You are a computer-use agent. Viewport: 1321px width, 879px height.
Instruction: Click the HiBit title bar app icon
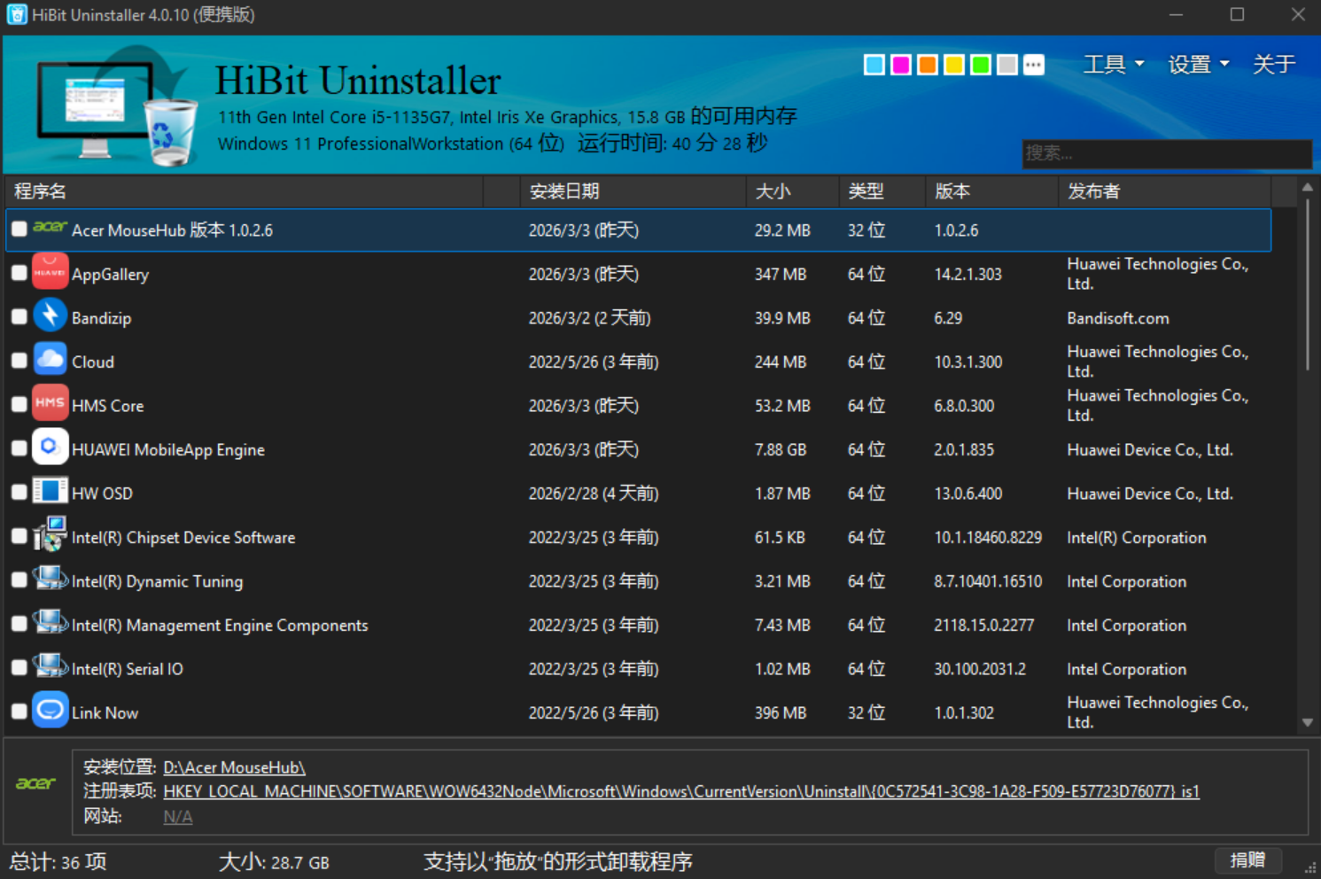17,15
